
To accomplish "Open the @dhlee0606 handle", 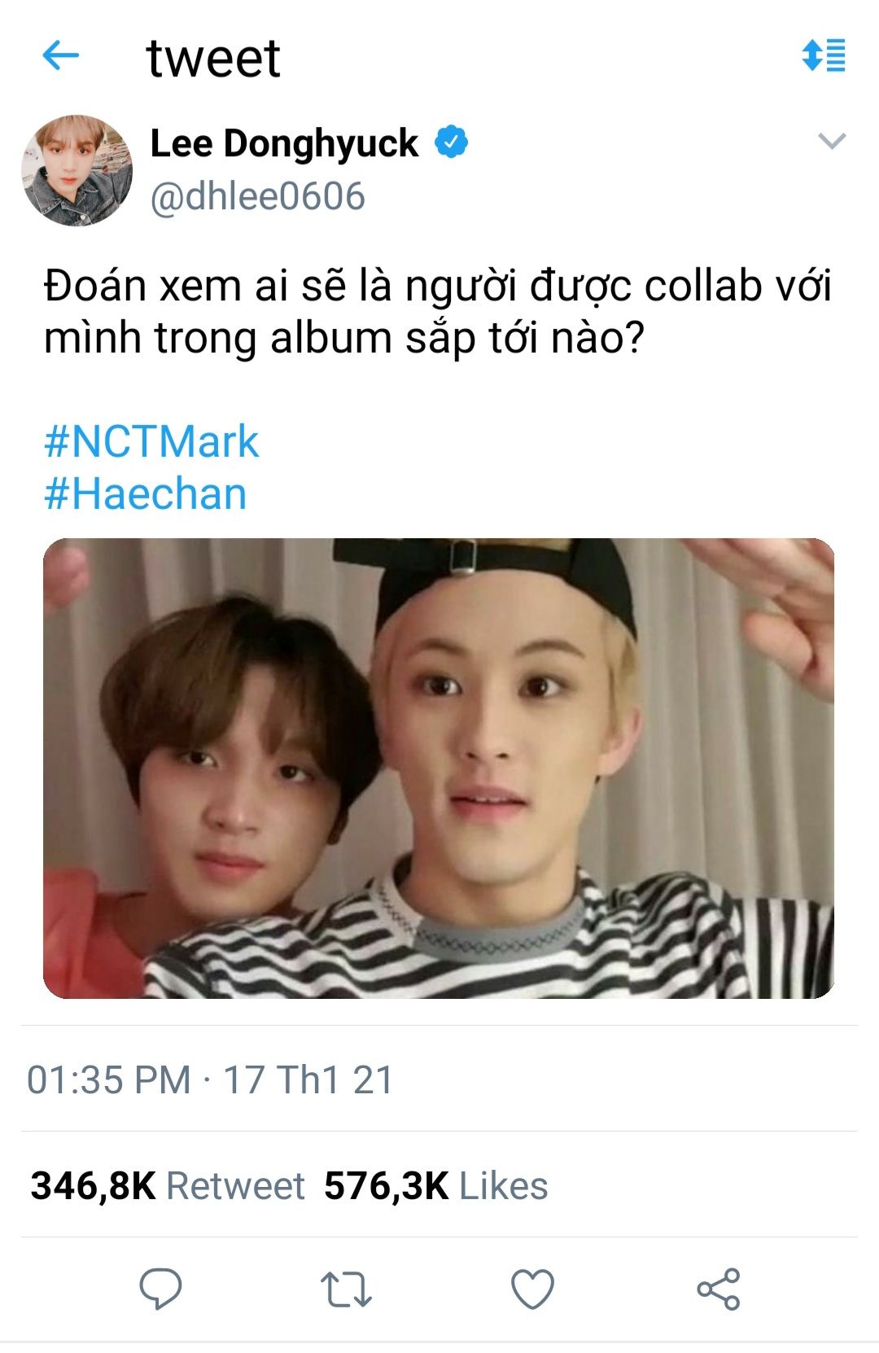I will (x=258, y=197).
